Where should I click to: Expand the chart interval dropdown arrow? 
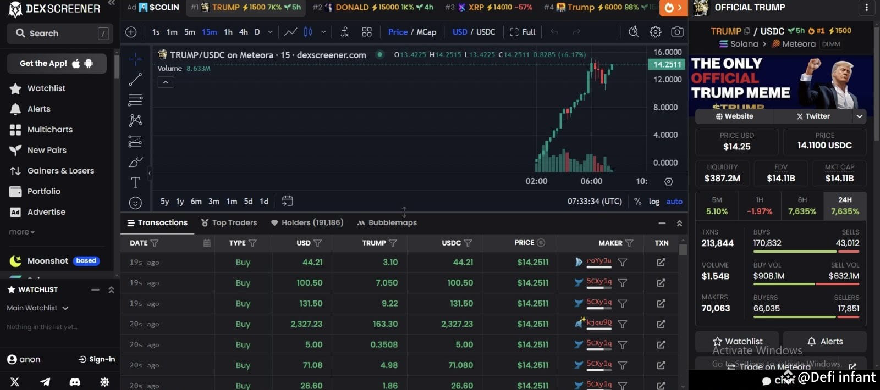[270, 32]
